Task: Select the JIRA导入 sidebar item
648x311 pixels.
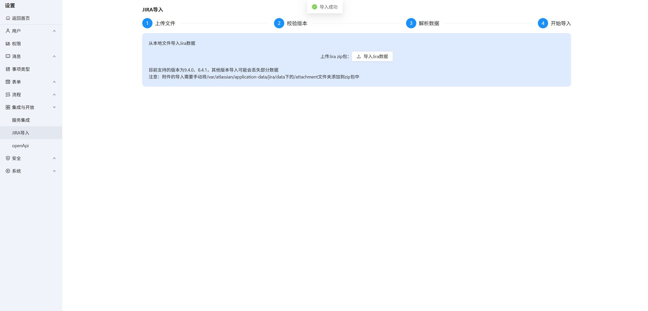Action: tap(21, 133)
